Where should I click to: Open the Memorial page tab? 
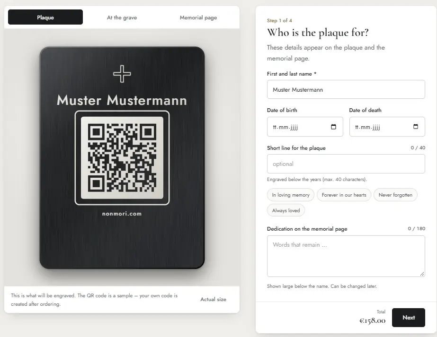[198, 17]
